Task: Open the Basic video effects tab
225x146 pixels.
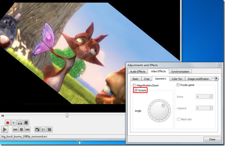Action: [136, 79]
